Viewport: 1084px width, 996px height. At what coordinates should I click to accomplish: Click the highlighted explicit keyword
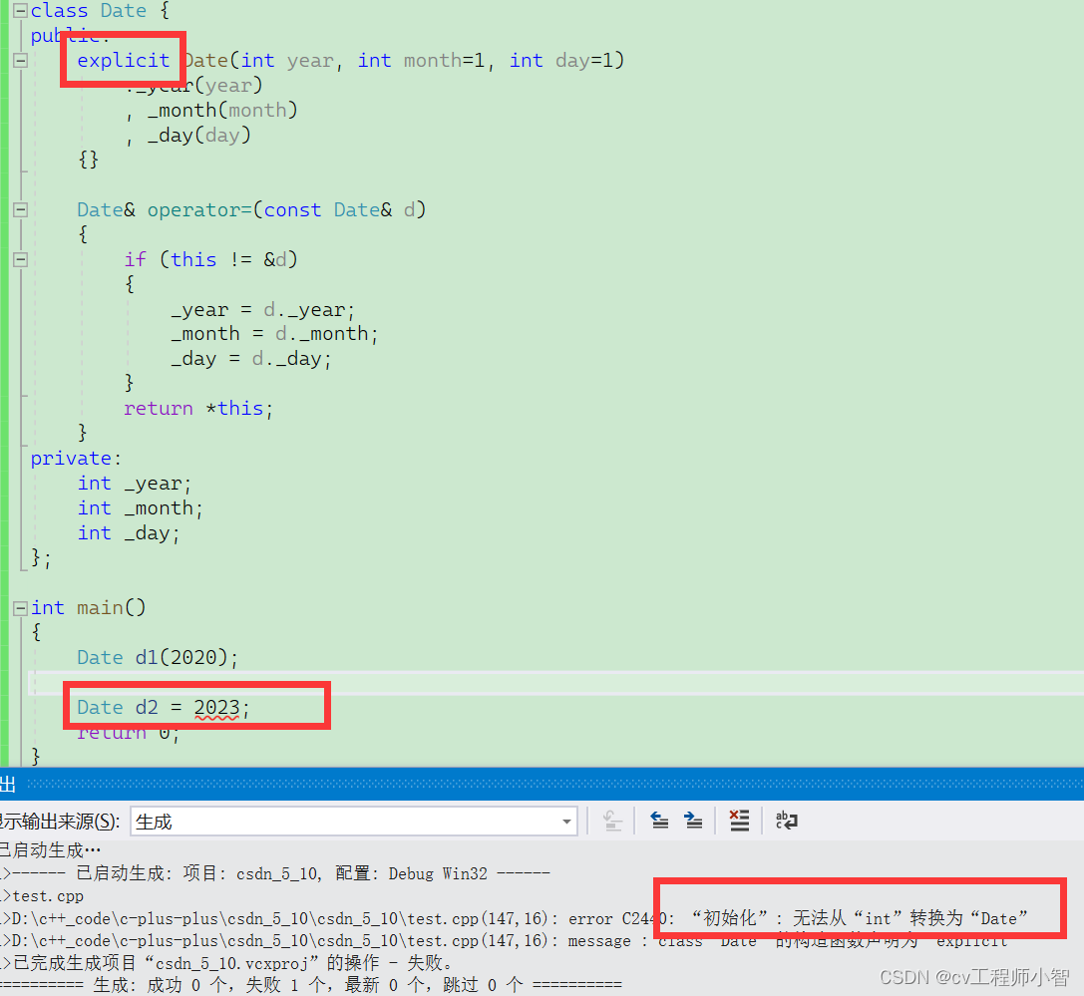pos(122,60)
